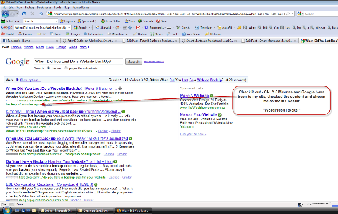The image size is (338, 214).
Task: Click the Google Toolbar Search button
Action: tap(81, 27)
